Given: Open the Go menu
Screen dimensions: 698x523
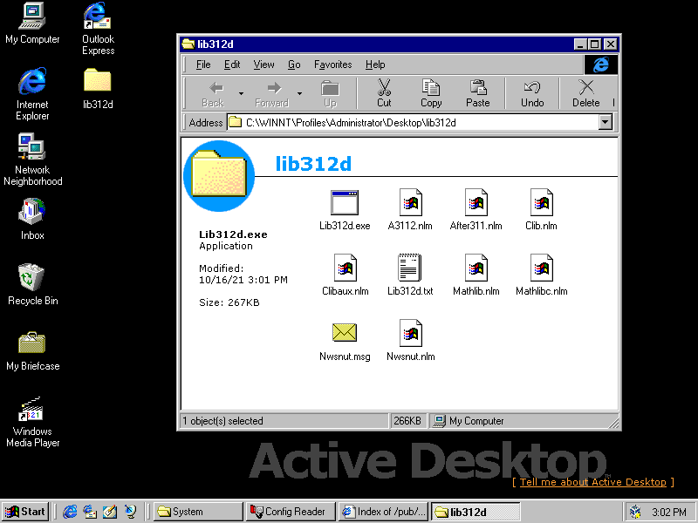Looking at the screenshot, I should click(294, 65).
